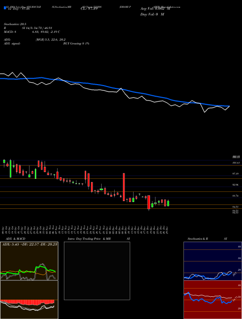Click the 'Stochastics & R' panel title
Image resolution: width=242 pixels, height=319 pixels.
click(x=198, y=239)
